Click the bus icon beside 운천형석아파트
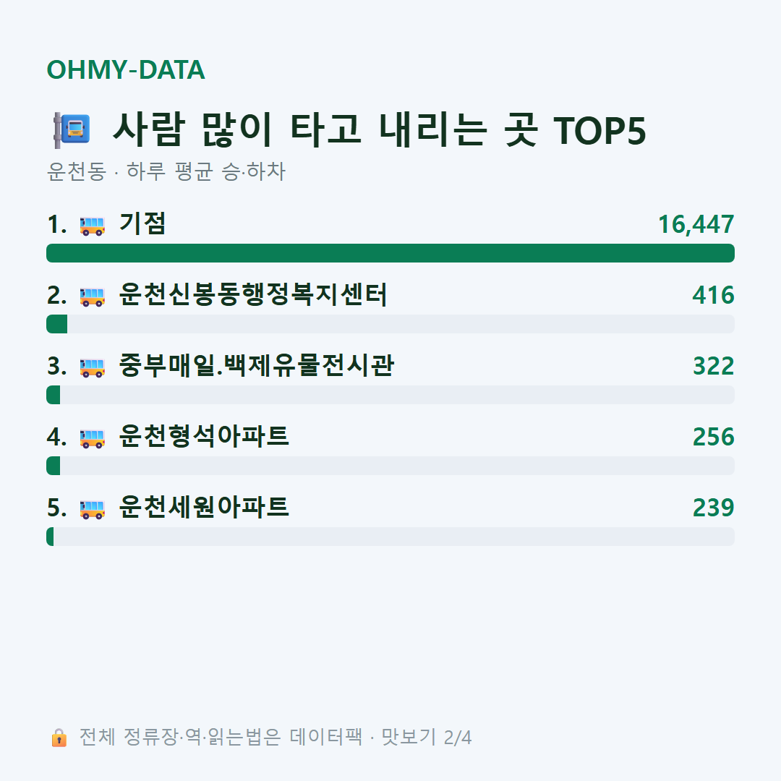 click(x=92, y=438)
